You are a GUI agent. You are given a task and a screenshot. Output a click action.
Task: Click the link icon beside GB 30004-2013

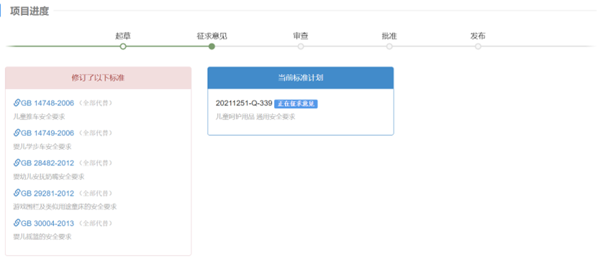click(x=17, y=222)
